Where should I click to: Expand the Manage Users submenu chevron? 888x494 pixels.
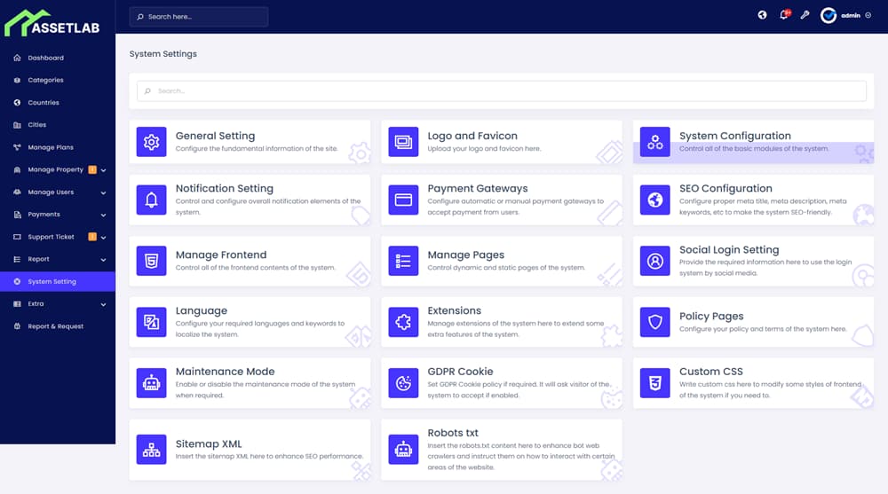click(x=103, y=192)
